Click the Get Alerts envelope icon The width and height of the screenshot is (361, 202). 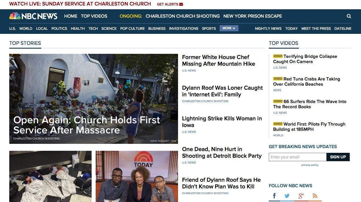pyautogui.click(x=181, y=4)
